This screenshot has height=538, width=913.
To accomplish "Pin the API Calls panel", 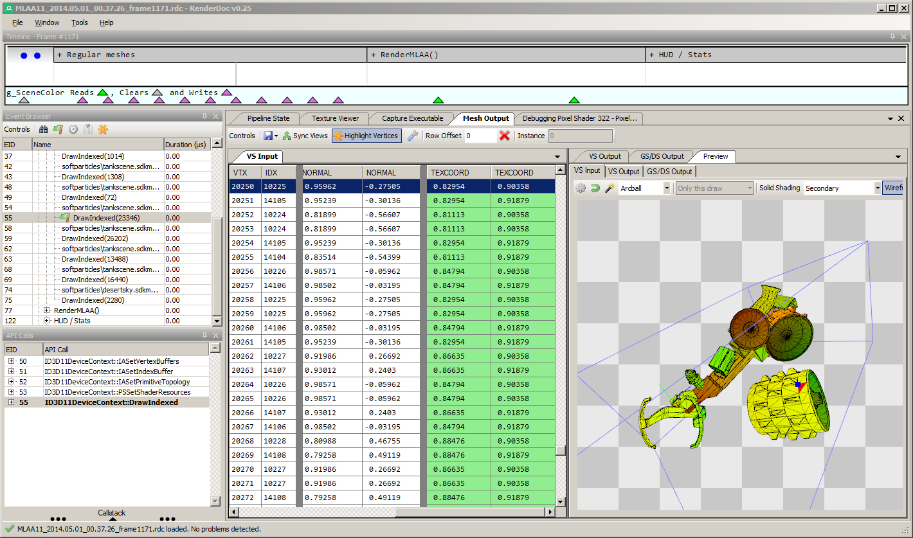I will pos(205,336).
